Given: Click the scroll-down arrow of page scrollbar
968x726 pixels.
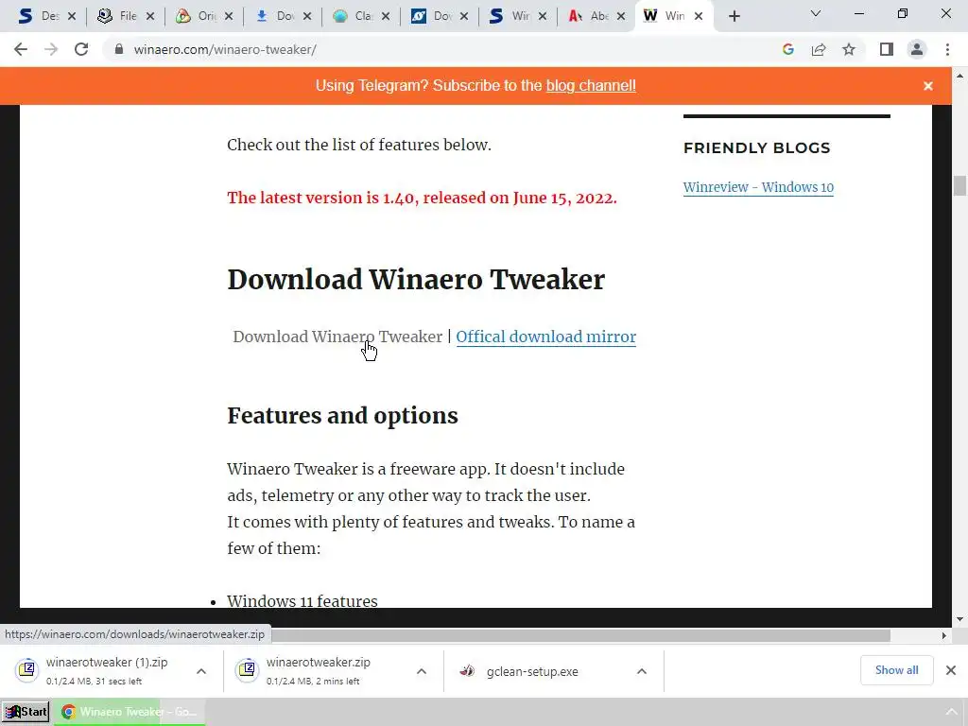Looking at the screenshot, I should click(x=959, y=619).
